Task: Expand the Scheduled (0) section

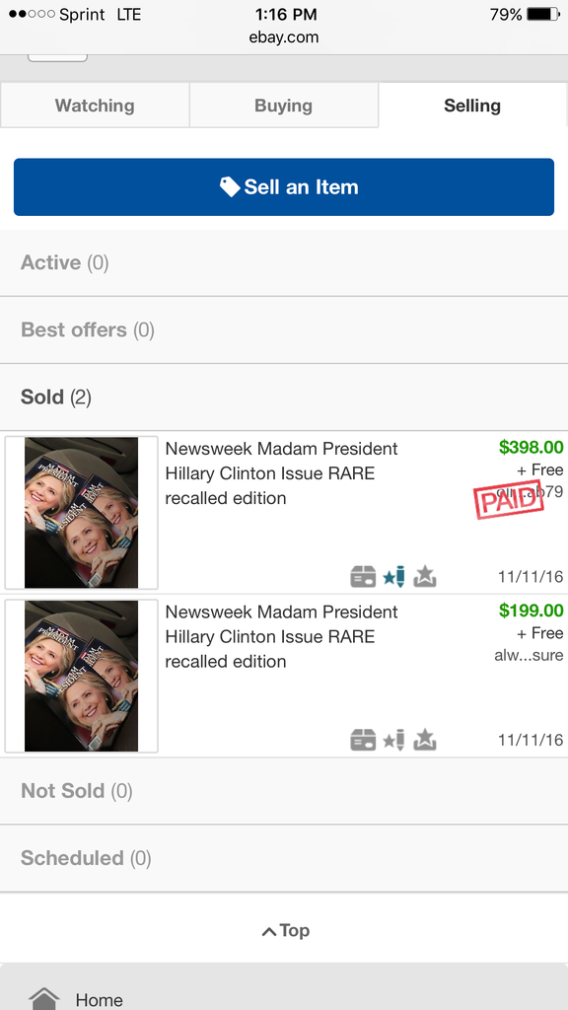Action: coord(284,858)
